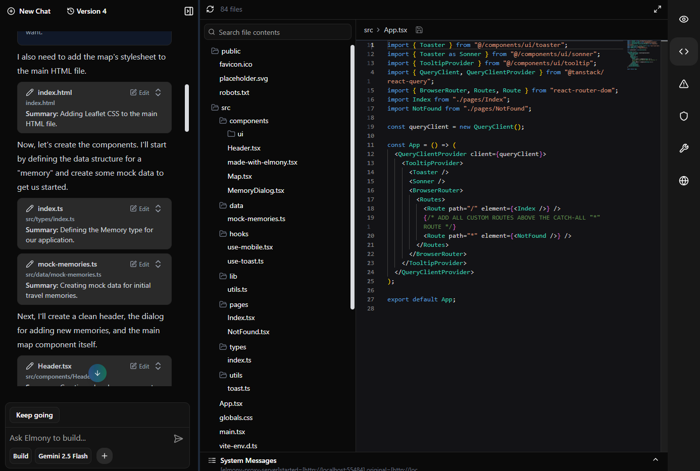Collapse the chat sidebar panel
700x471 pixels.
pyautogui.click(x=188, y=11)
